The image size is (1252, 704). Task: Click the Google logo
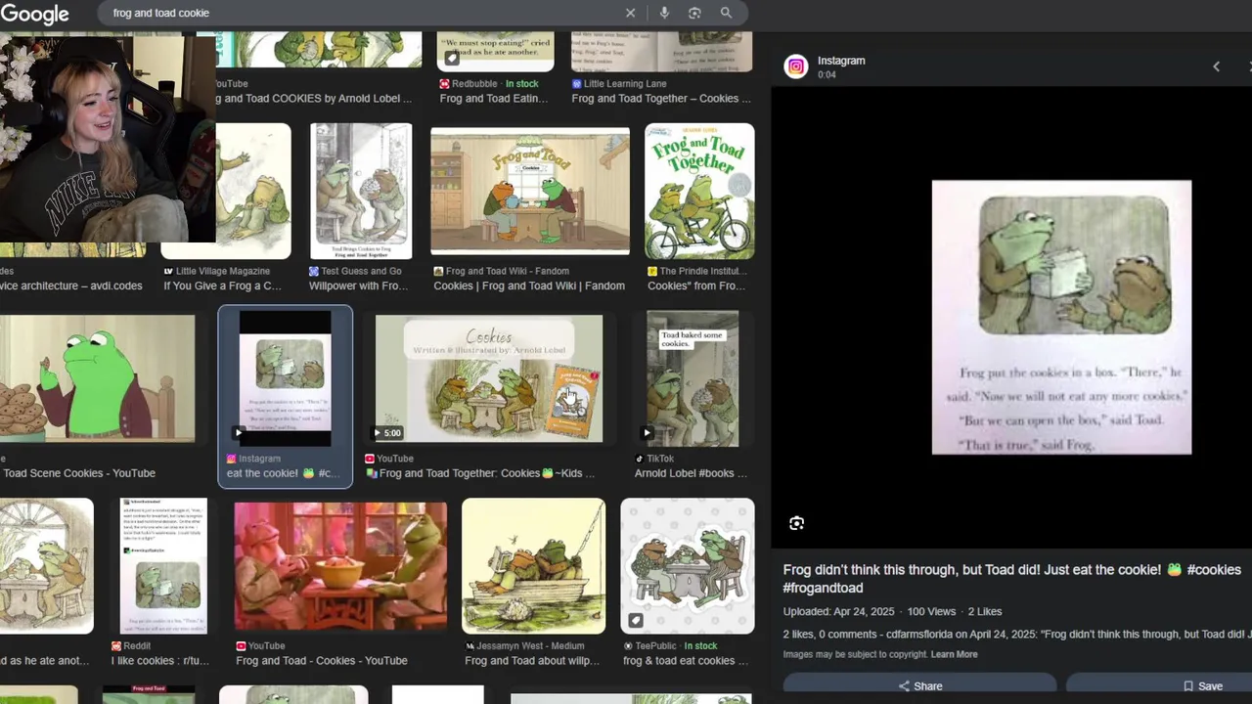point(34,14)
